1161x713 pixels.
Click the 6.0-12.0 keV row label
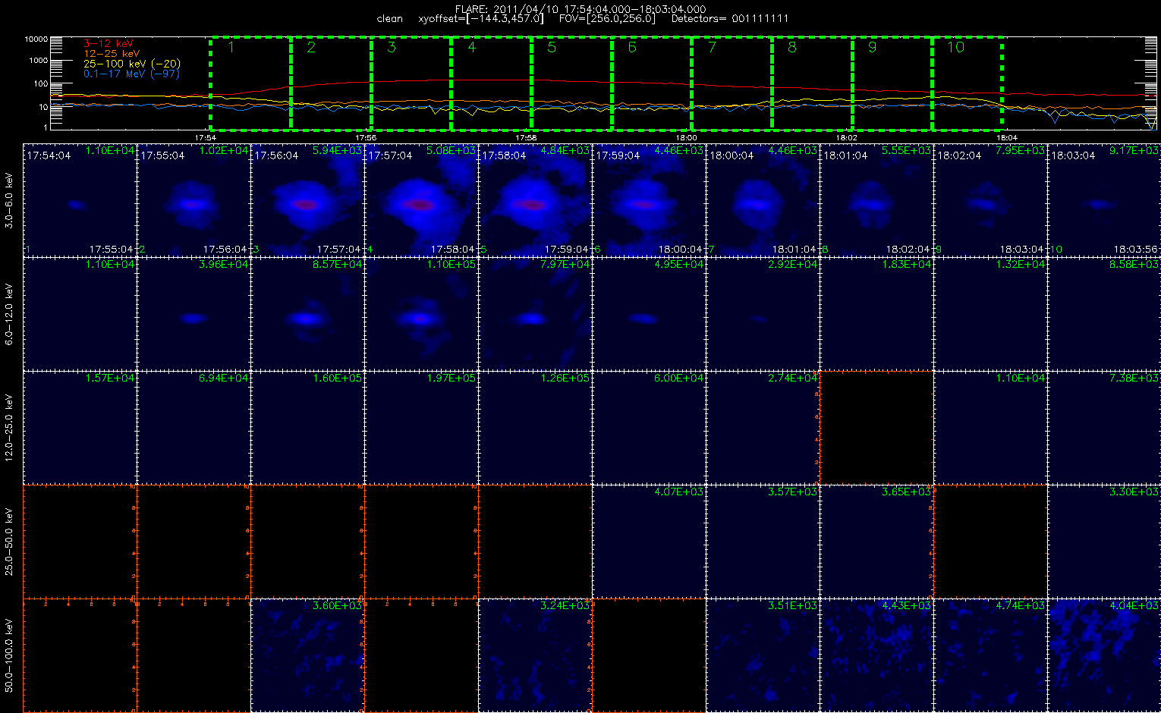pyautogui.click(x=9, y=314)
